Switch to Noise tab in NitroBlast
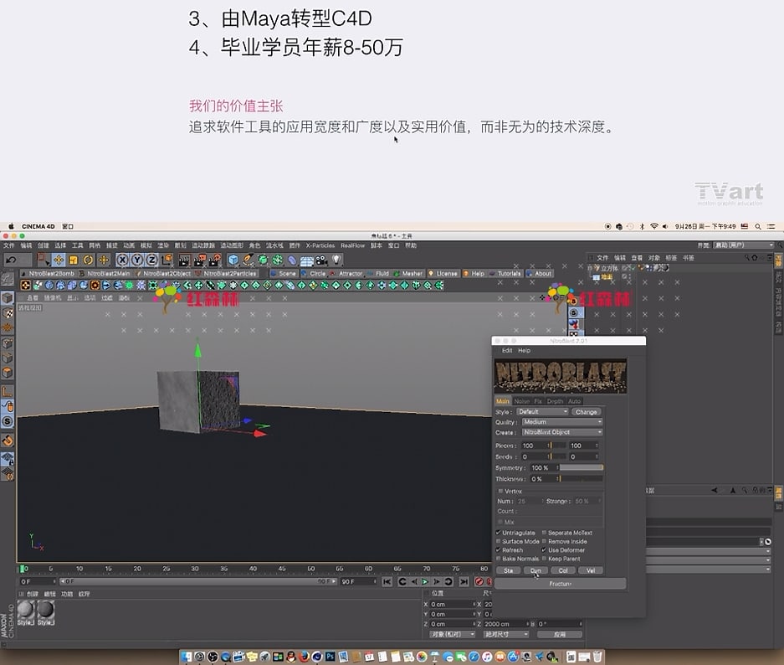784x665 pixels. pyautogui.click(x=521, y=401)
